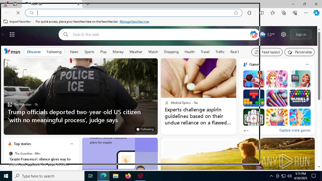Launch Copilot from the toolbar

pos(316,13)
